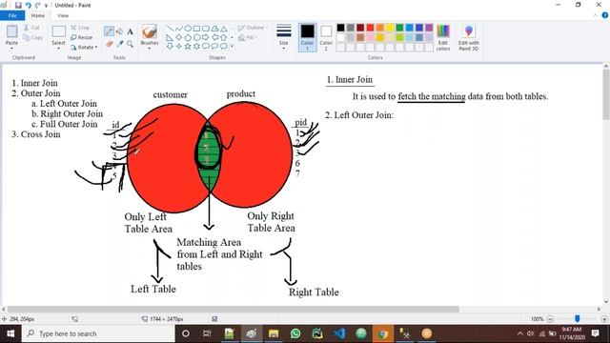
Task: Open the Paste dropdown arrow
Action: [11, 48]
